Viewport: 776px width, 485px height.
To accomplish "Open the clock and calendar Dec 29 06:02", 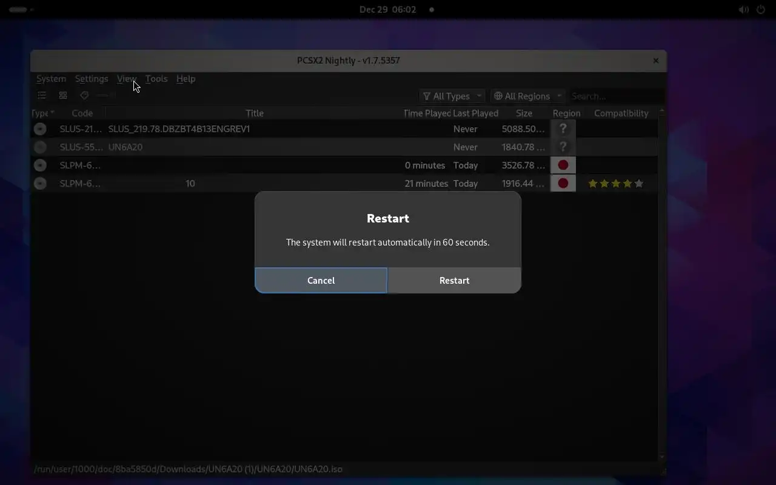I will pyautogui.click(x=387, y=10).
